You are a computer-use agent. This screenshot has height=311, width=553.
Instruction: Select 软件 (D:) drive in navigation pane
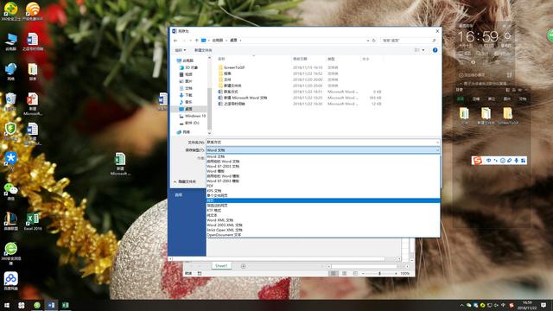click(189, 123)
